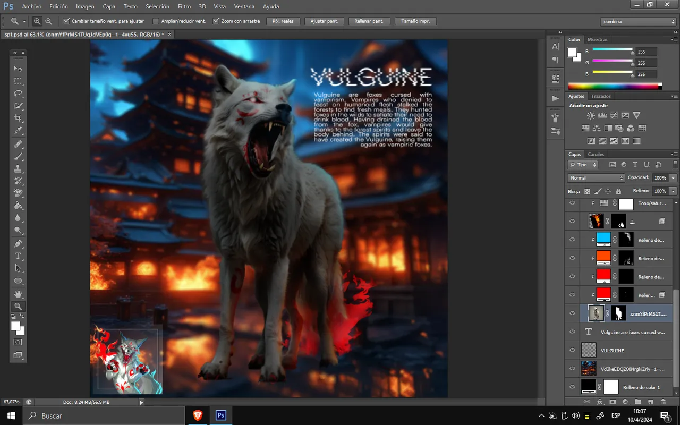Select the Rectangular Marquee tool
The width and height of the screenshot is (680, 425).
click(18, 81)
